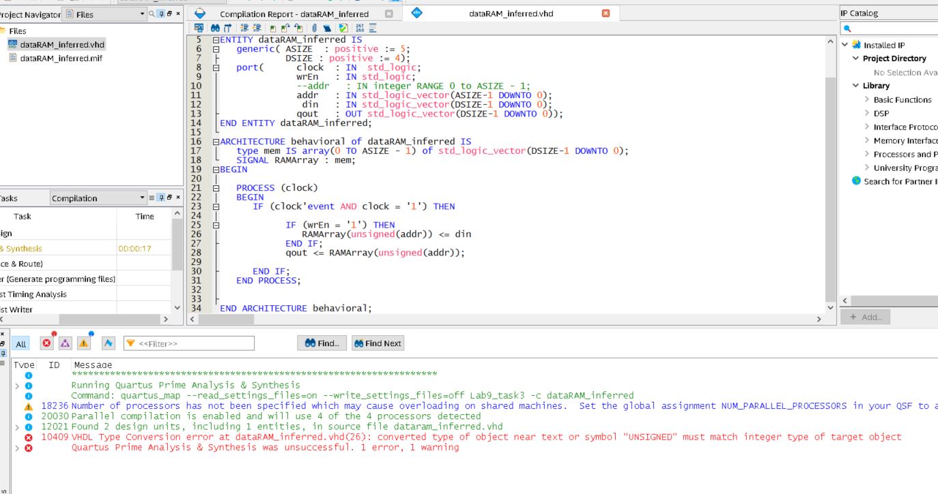This screenshot has width=938, height=494.
Task: Select the Find tool in the editor toolbar
Action: (214, 29)
